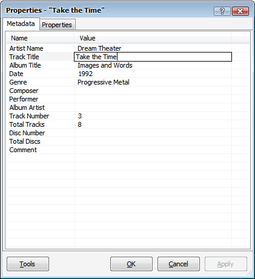Select the Composer row label
The height and width of the screenshot is (279, 255).
(x=24, y=91)
